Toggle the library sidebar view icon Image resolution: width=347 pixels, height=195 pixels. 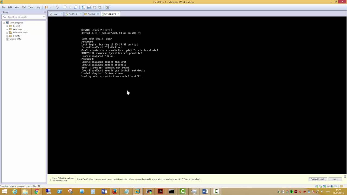tap(83, 7)
